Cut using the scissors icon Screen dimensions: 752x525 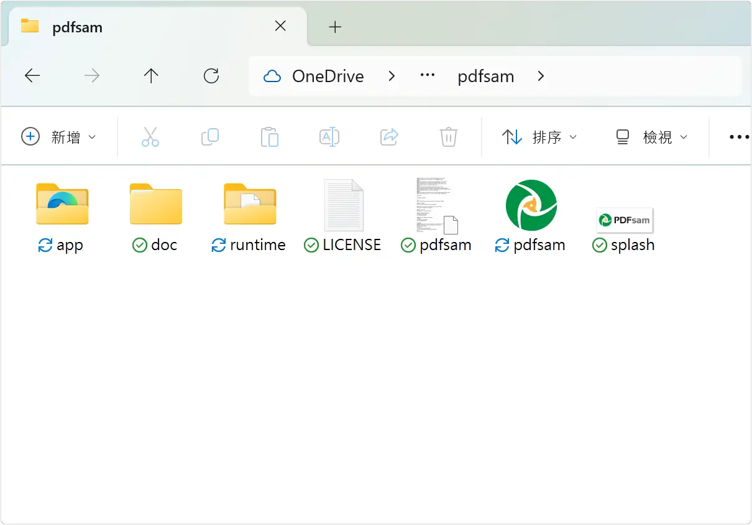pyautogui.click(x=150, y=137)
